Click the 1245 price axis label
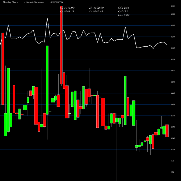 (173, 48)
